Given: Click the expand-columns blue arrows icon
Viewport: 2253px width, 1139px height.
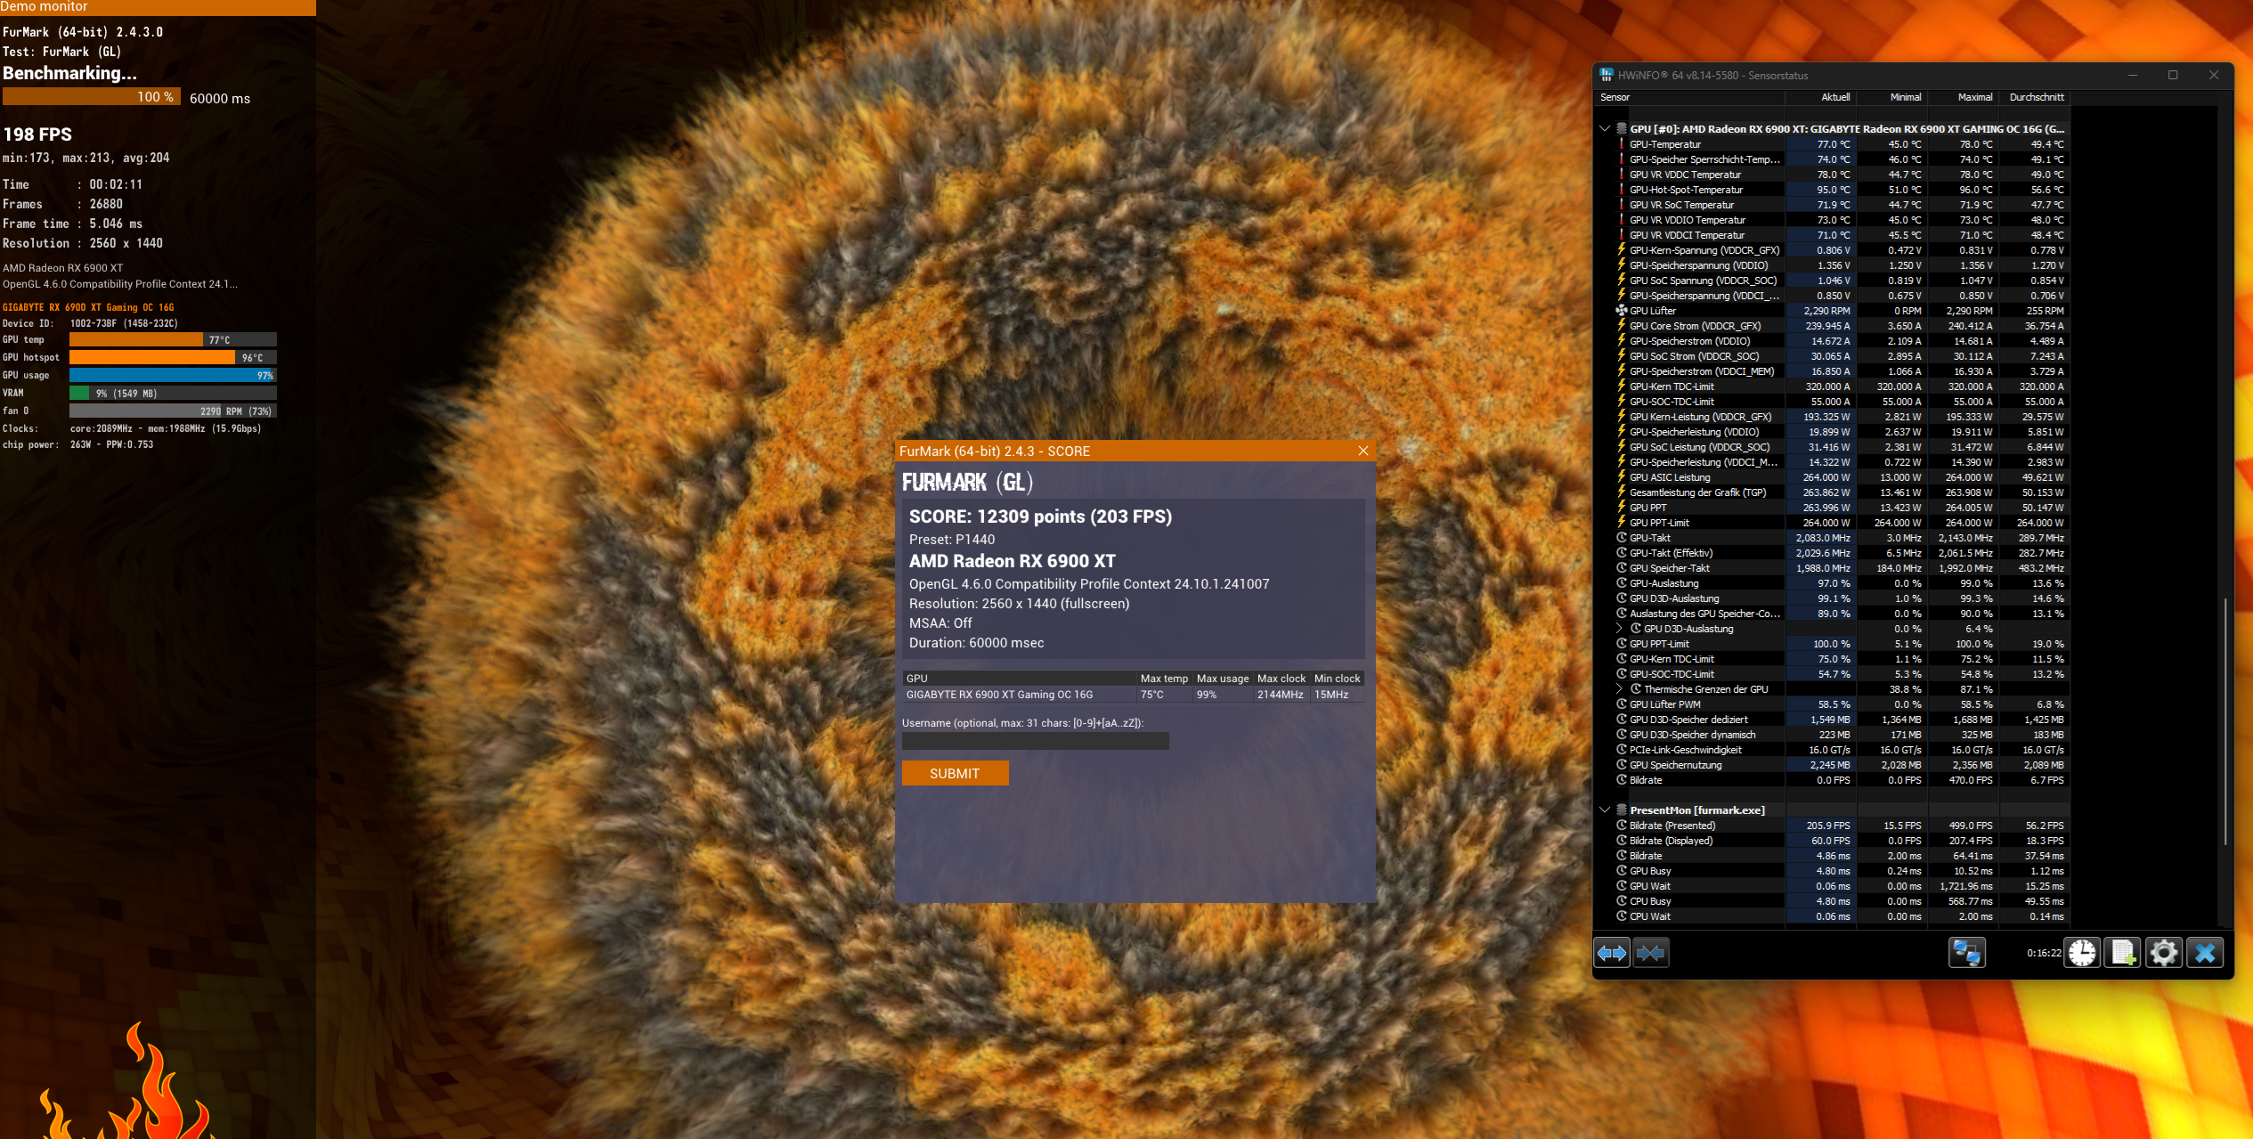Looking at the screenshot, I should pos(1611,953).
